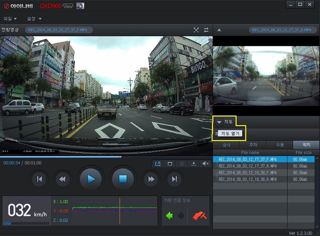Maximize the viewer window
The image size is (320, 236).
pos(300,4)
